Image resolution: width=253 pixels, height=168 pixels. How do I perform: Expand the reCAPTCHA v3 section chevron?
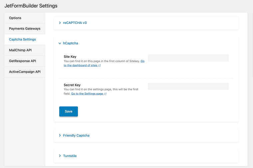60,23
